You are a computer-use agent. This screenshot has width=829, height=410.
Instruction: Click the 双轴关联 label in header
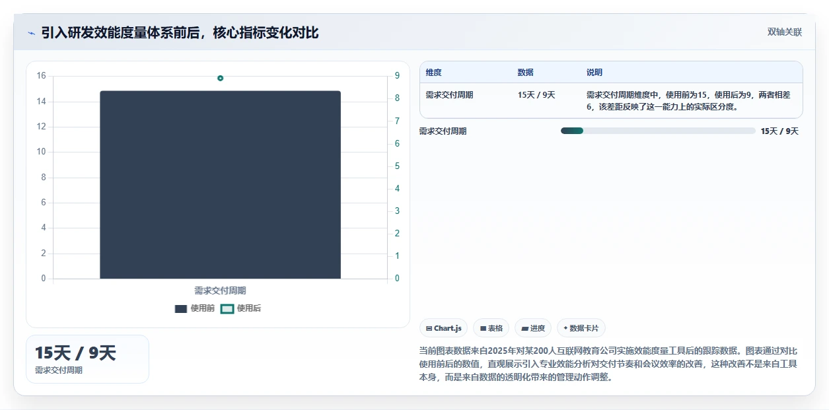(x=784, y=32)
